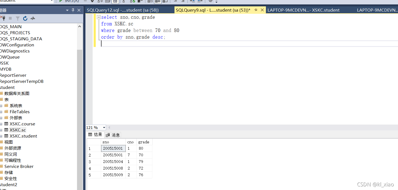Select the XSKC.sc tree item
The width and height of the screenshot is (398, 190).
click(18, 130)
